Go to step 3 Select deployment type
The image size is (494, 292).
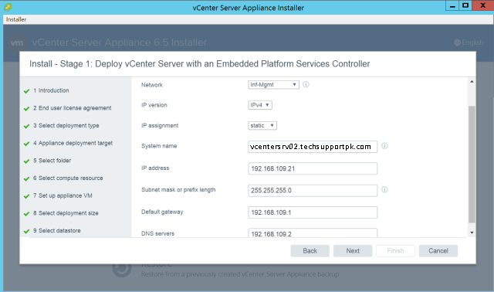(x=66, y=125)
